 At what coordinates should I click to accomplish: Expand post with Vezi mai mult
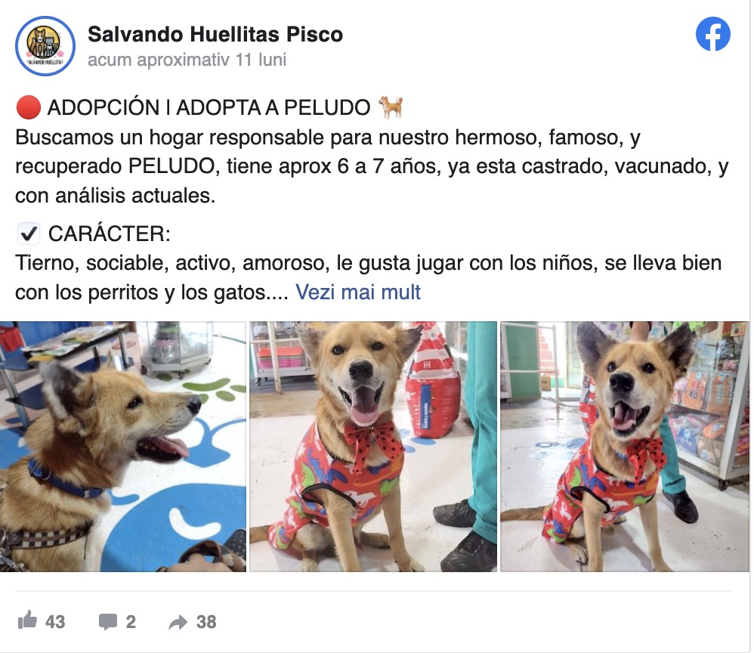pos(358,292)
